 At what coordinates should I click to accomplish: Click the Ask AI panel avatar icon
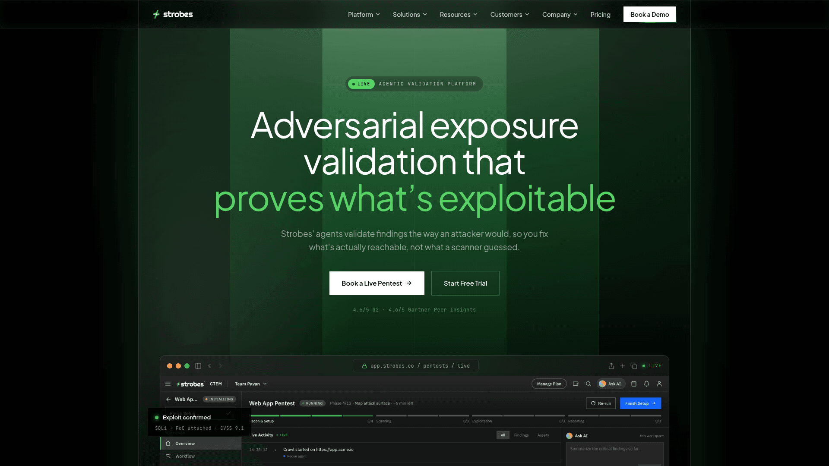[x=570, y=436]
